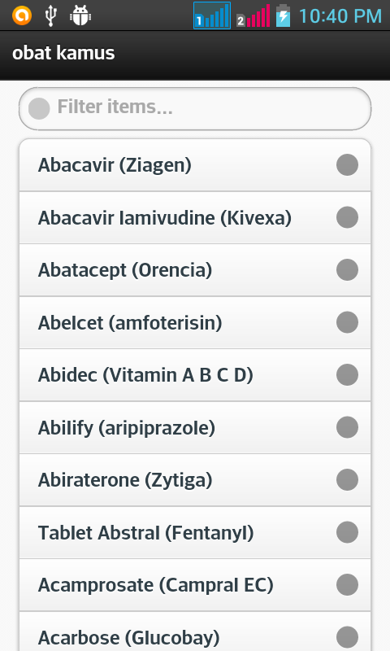
Task: Tap the circle icon on Abelcet row
Action: 347,322
